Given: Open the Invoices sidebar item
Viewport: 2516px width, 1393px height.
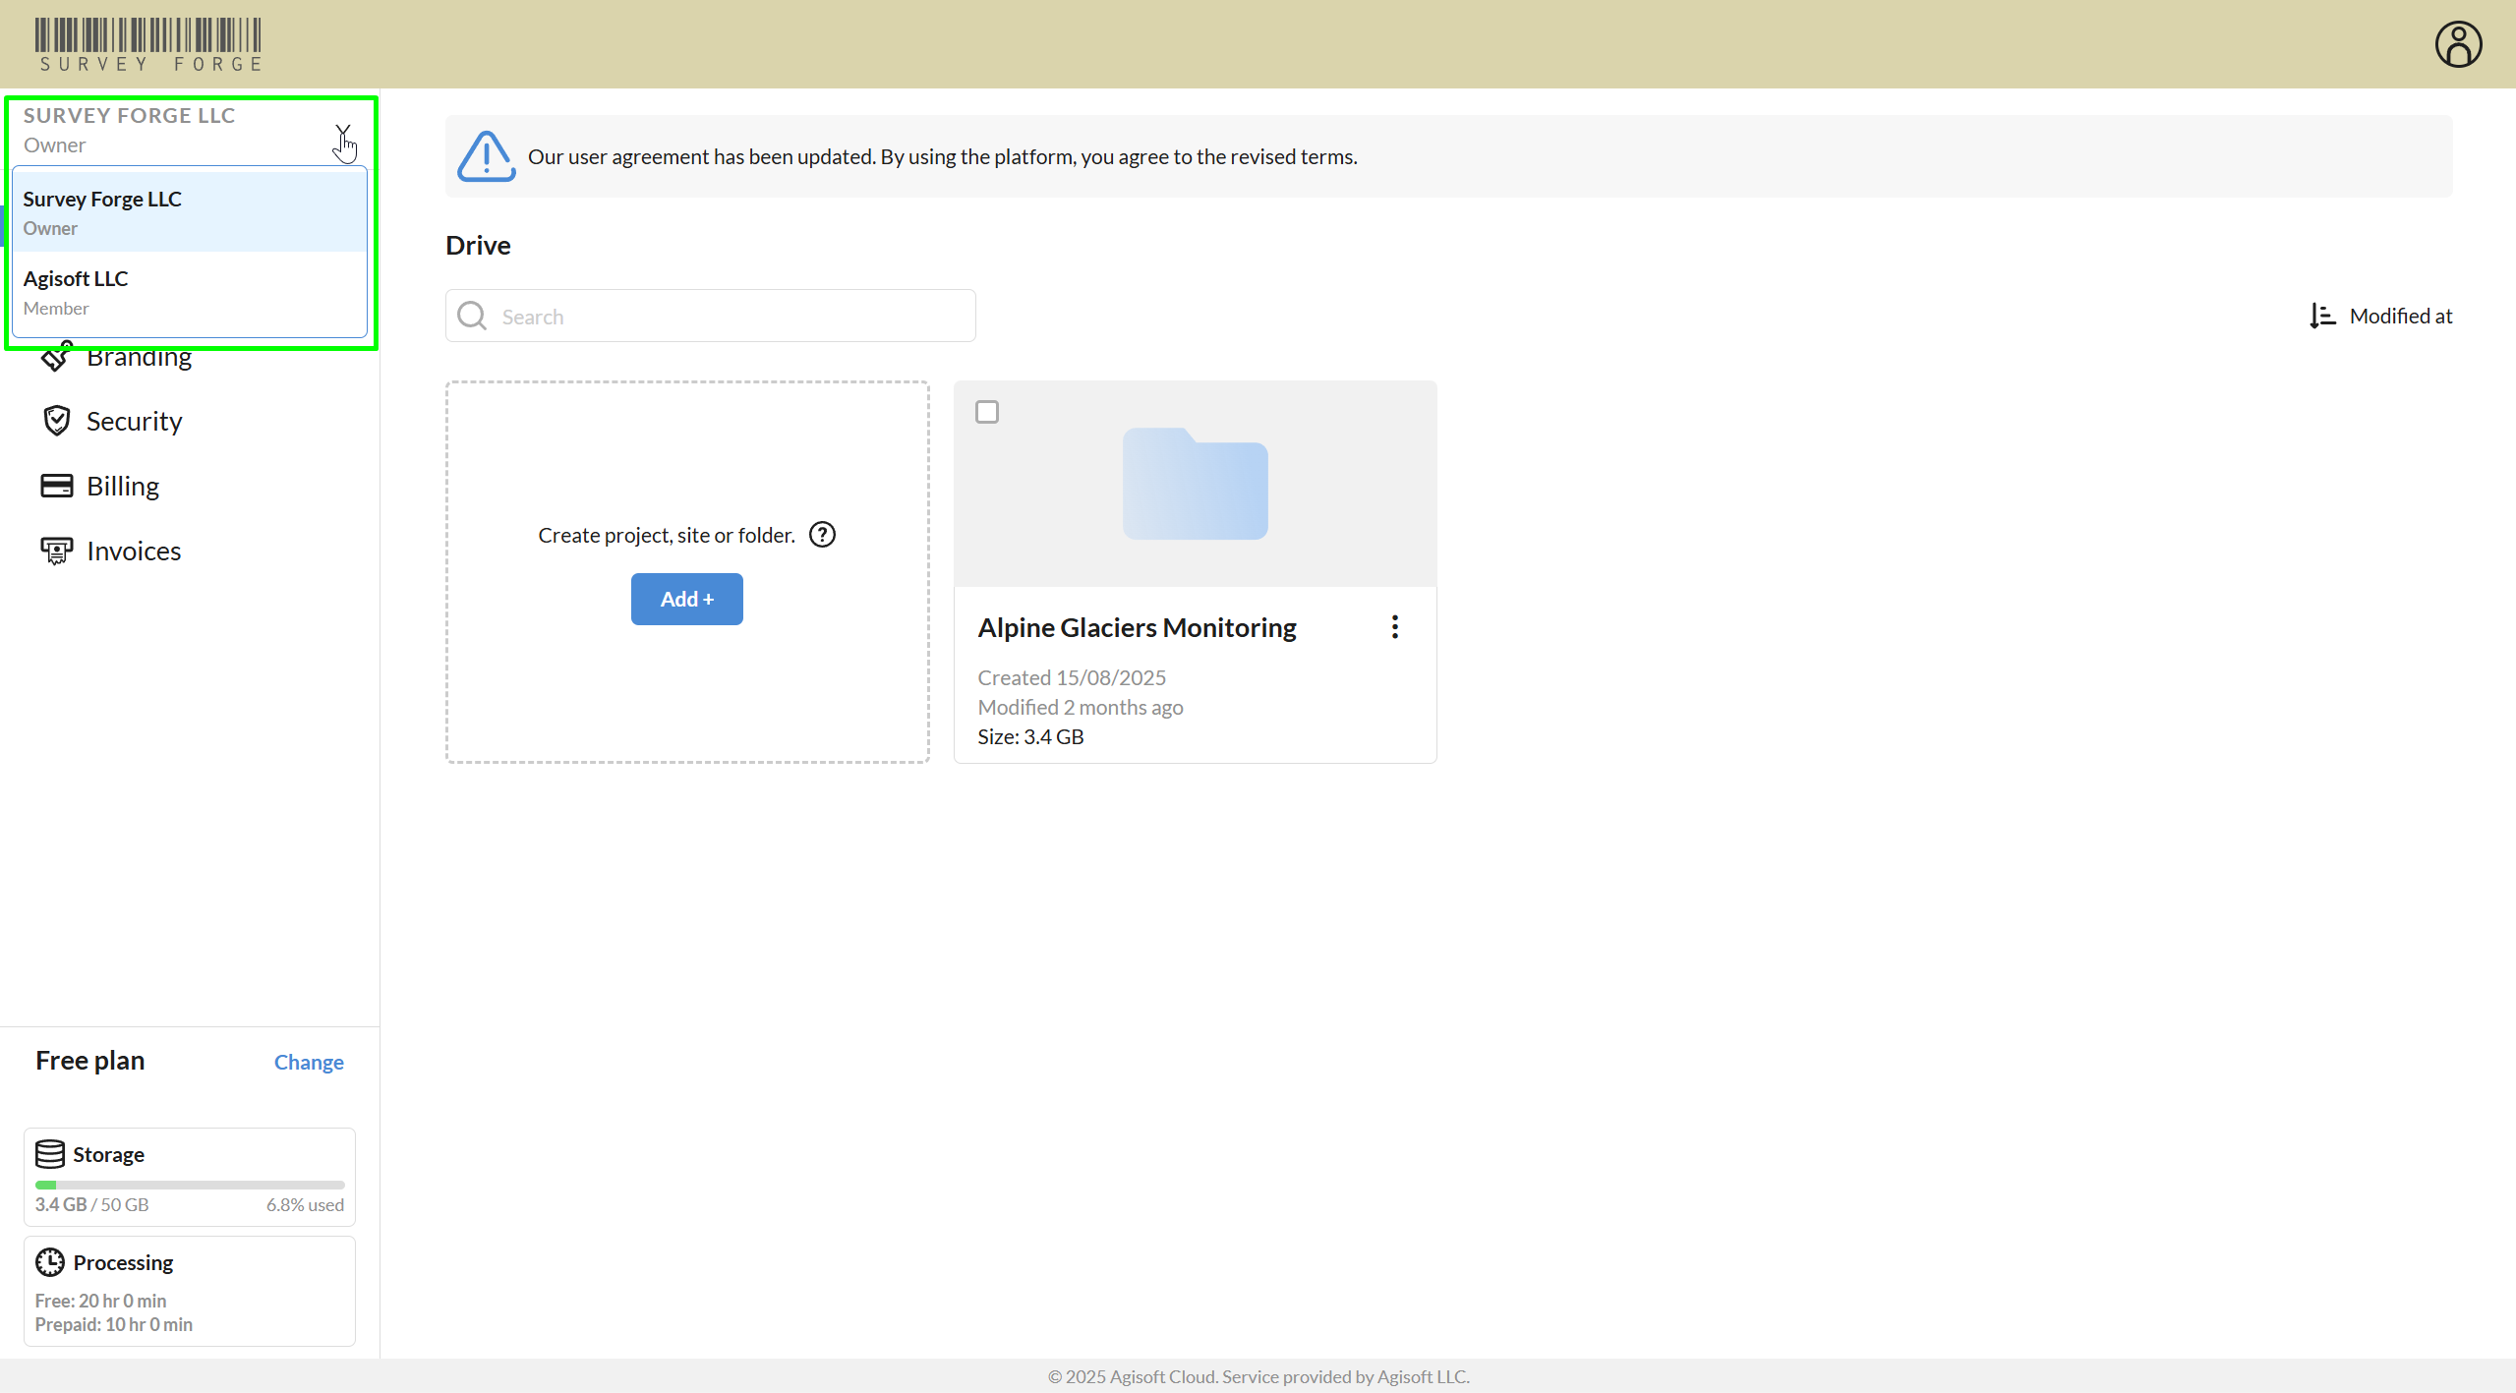Looking at the screenshot, I should click(134, 551).
